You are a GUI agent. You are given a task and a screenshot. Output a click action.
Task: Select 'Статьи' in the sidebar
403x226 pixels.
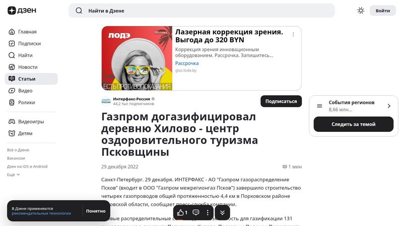pos(31,79)
